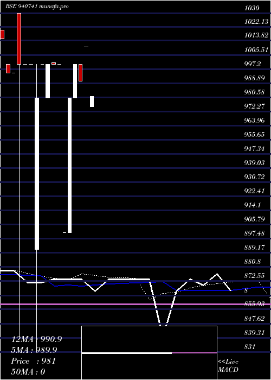Screen dimensions: 271x380
Task: Select the 12MA : 990.9 readout
Action: (36, 339)
